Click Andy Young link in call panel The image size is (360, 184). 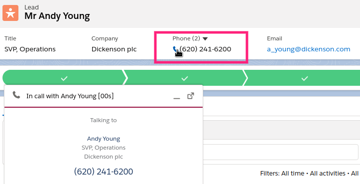coord(104,139)
